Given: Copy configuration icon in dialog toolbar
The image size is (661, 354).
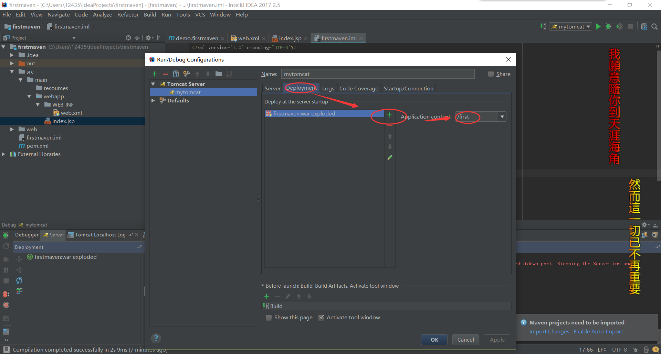Looking at the screenshot, I should [x=176, y=74].
